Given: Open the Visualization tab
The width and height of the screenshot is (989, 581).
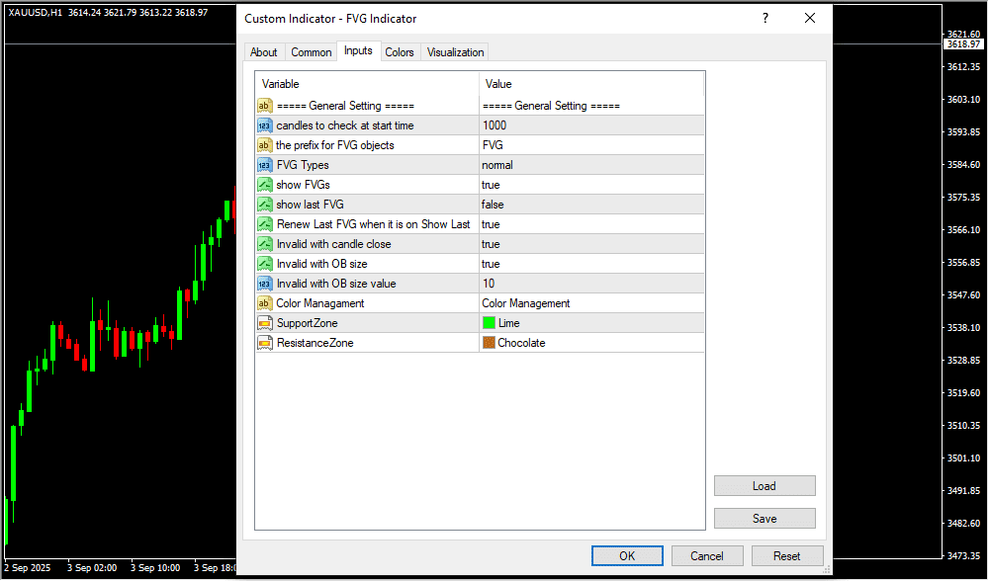Looking at the screenshot, I should [455, 52].
